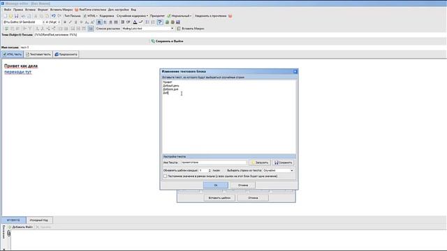Viewport: 447px width, 251px height.
Task: Click the update template interval stepper
Action: (210, 170)
